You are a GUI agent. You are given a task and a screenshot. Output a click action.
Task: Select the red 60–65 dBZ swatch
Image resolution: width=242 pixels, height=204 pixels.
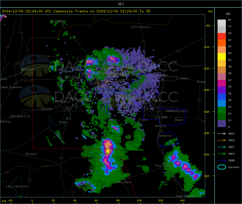tap(222, 36)
